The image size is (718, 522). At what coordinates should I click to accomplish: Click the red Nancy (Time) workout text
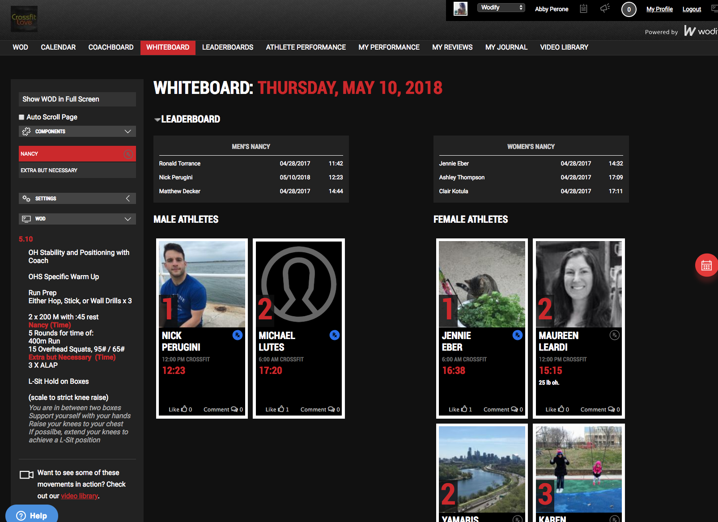pos(50,325)
